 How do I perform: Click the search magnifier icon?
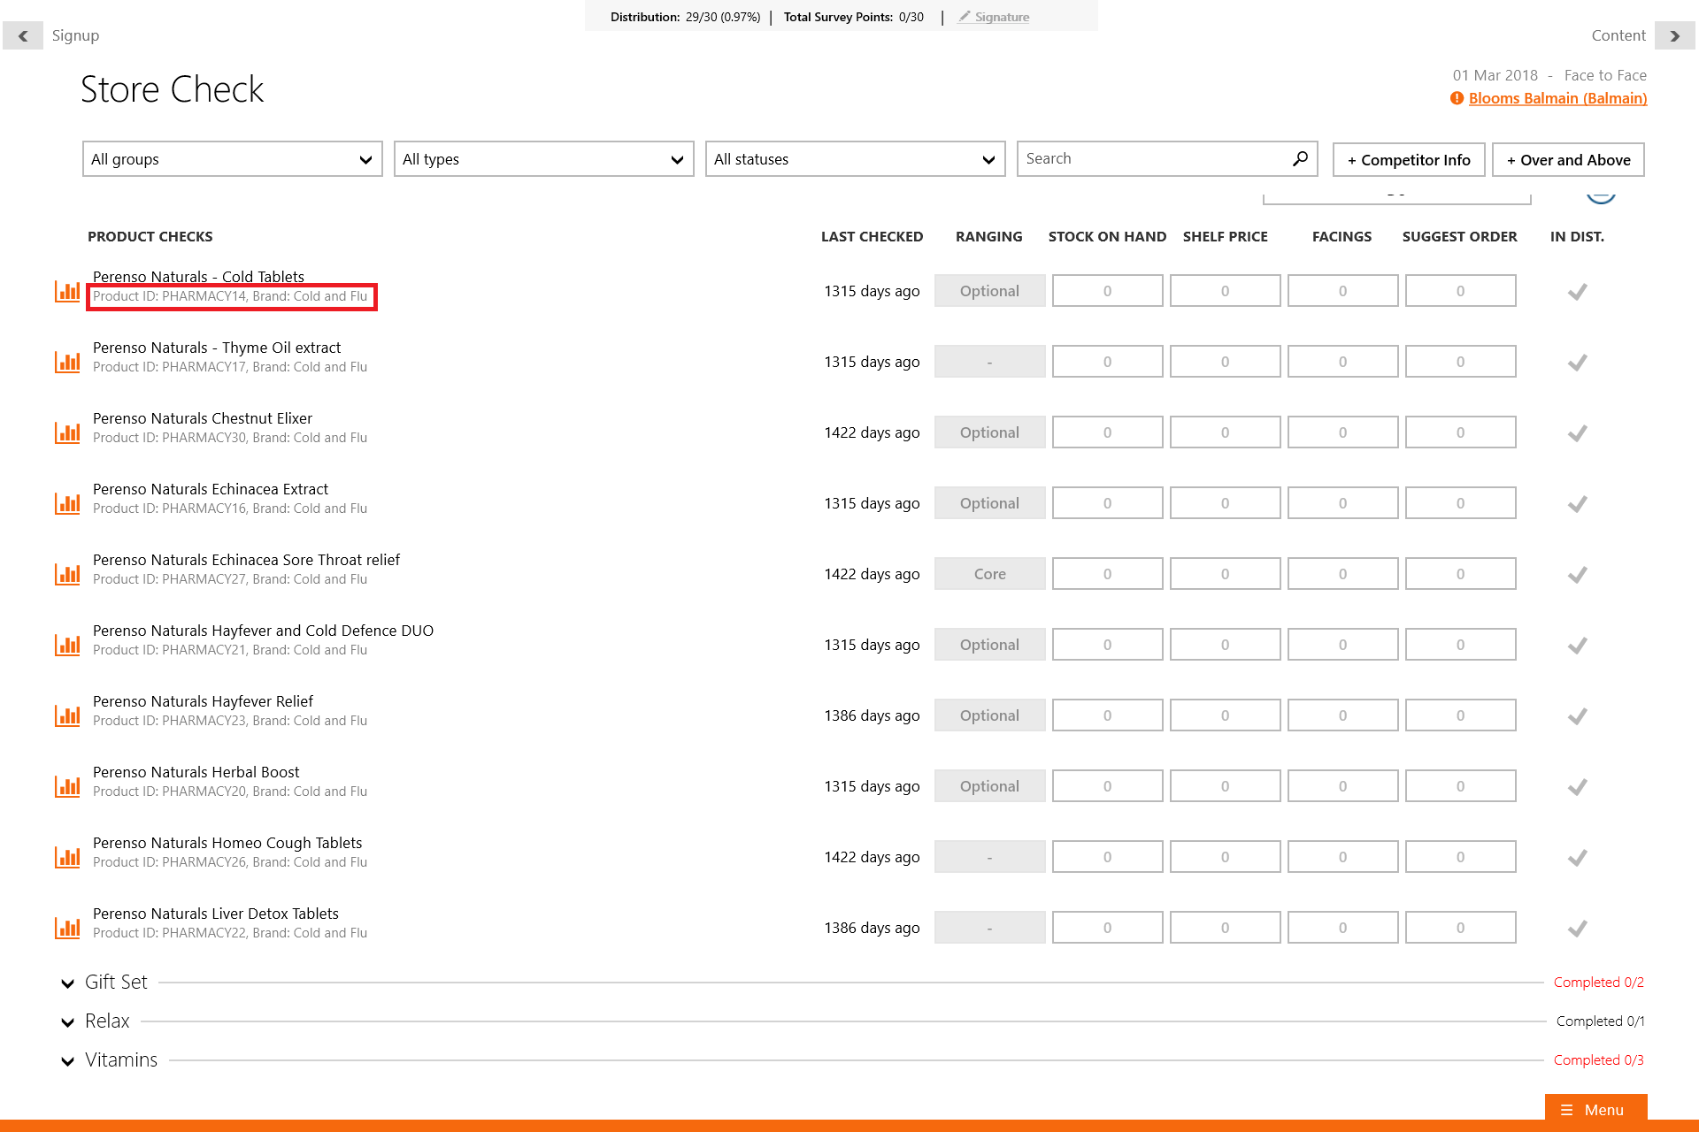1299,159
